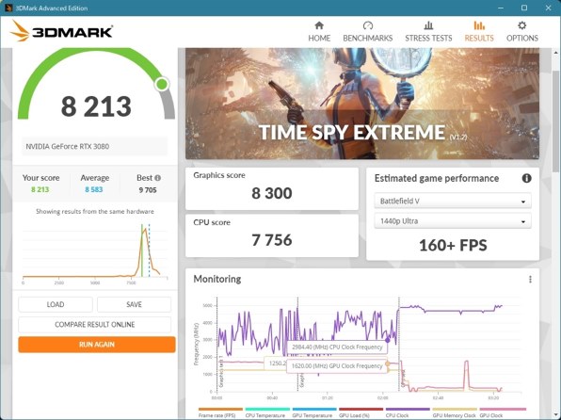This screenshot has width=561, height=420.
Task: Open the Options gear icon
Action: pos(522,25)
